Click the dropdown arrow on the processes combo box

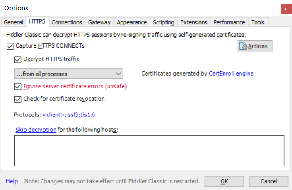[118, 74]
